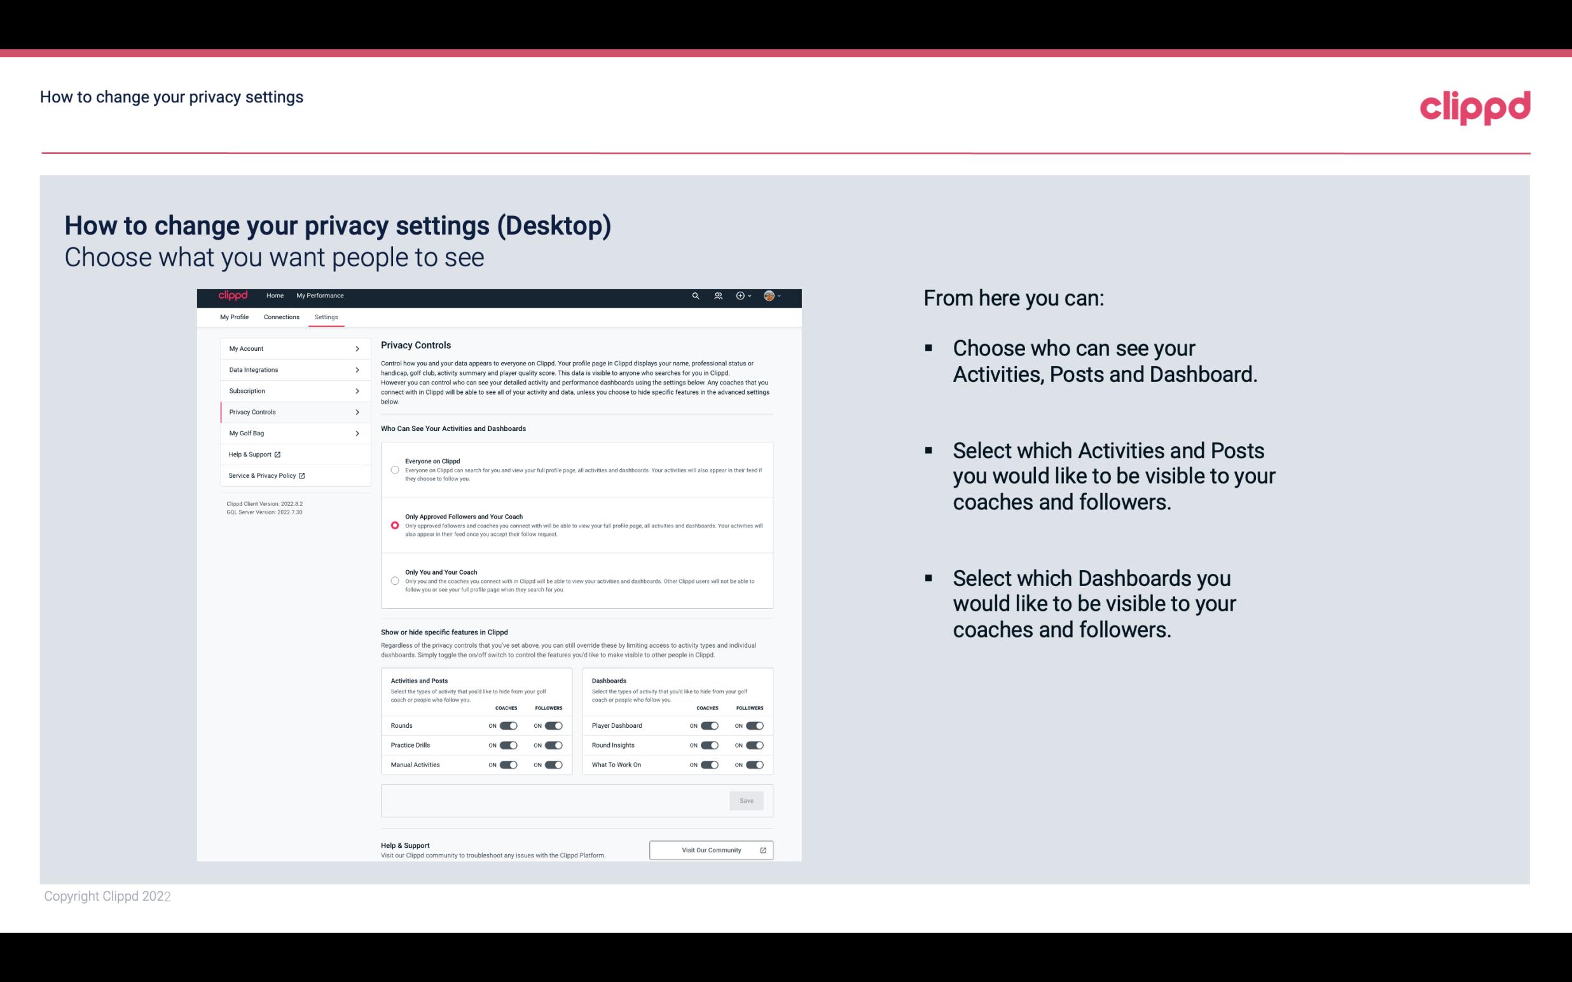Toggle Player Dashboard for Followers
This screenshot has width=1572, height=982.
click(755, 725)
